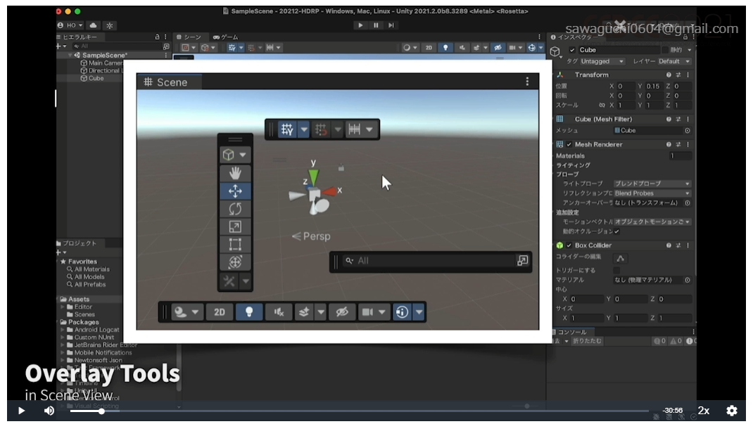753x424 pixels.
Task: Click the Unity editor Pause button
Action: [376, 25]
